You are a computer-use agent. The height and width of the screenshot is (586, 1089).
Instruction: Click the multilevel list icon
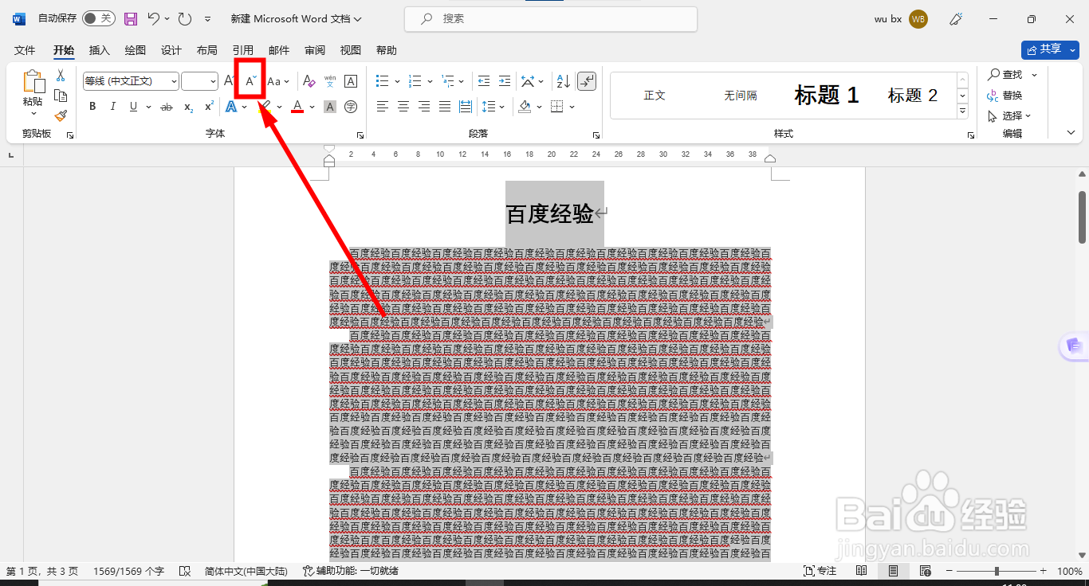point(448,81)
